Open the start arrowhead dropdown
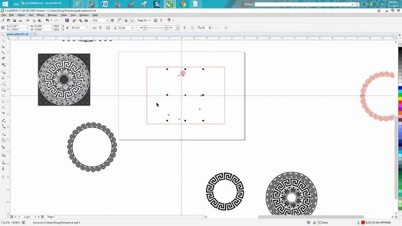This screenshot has width=402, height=226. (145, 28)
